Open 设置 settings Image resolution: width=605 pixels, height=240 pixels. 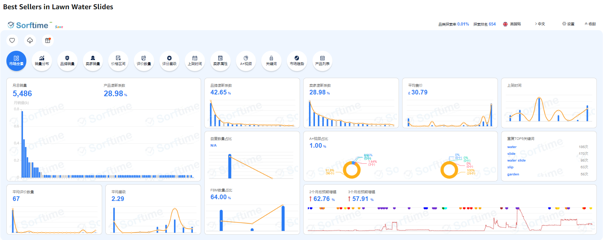(x=568, y=24)
